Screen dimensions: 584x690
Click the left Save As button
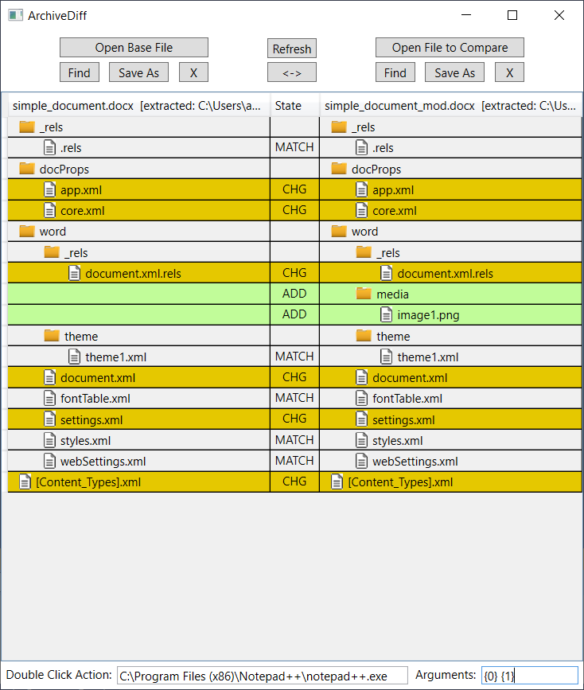click(138, 72)
